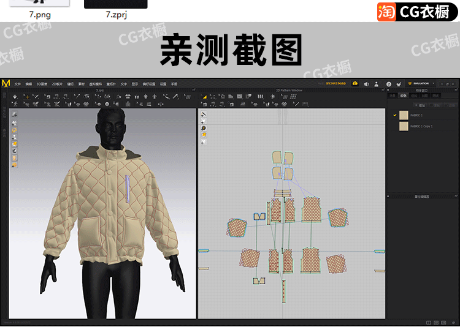Viewport: 460px width, 327px height.
Task: Select the FABRIC 1 list entry text
Action: pos(416,115)
